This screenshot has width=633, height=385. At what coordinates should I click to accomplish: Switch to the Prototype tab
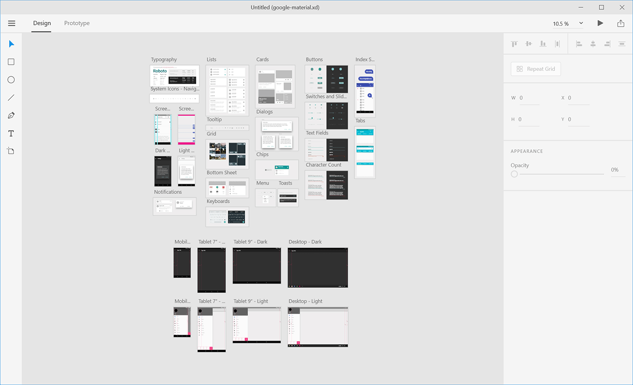coord(76,23)
